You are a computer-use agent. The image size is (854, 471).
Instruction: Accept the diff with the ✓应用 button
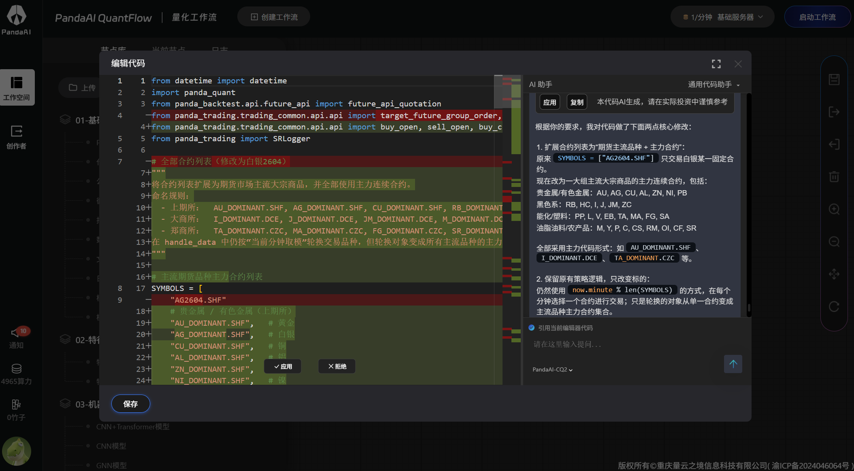(x=283, y=366)
